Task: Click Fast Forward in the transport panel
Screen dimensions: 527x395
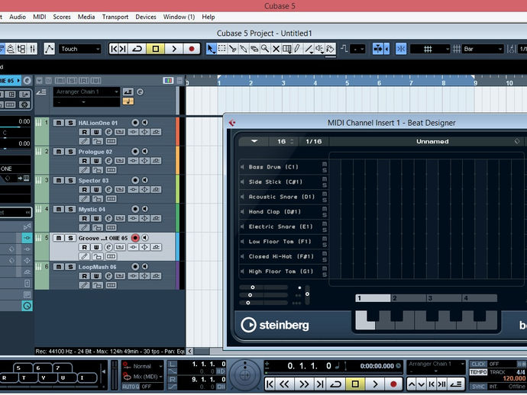Action: (304, 384)
